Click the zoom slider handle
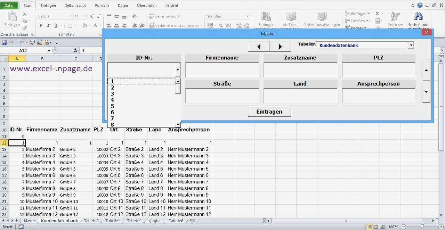Viewport: 445px width, 230px height. click(x=422, y=227)
